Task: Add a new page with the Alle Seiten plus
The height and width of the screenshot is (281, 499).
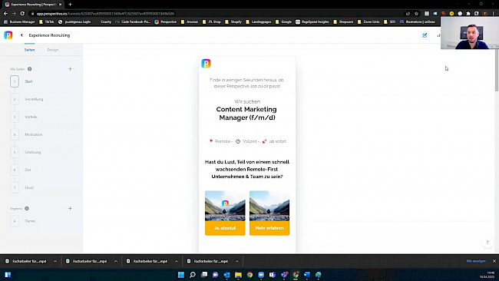Action: (x=70, y=69)
